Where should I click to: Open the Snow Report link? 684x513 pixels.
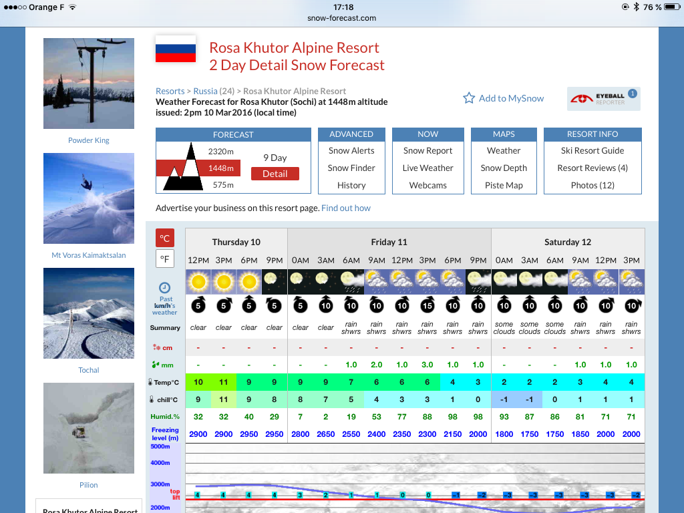coord(427,150)
